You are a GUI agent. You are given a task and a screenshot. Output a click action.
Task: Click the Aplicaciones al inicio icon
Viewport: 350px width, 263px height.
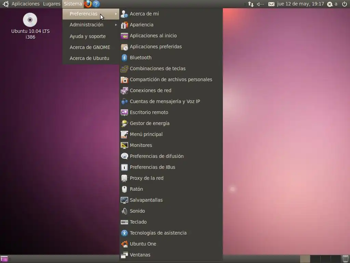tap(124, 36)
